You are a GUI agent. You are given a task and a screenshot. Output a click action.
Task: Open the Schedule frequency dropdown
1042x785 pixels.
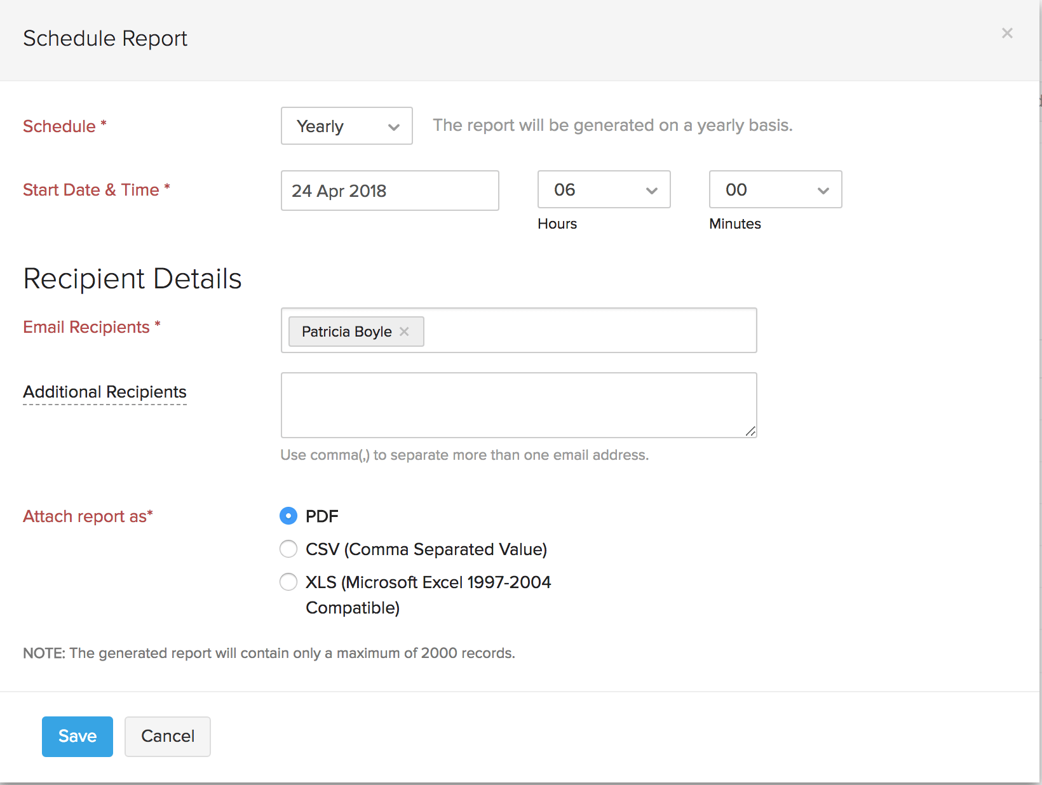[x=346, y=126]
